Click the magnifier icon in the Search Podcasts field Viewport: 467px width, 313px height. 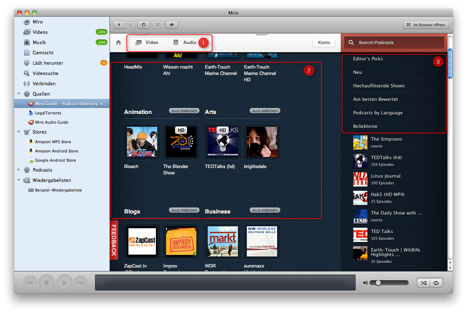click(351, 42)
